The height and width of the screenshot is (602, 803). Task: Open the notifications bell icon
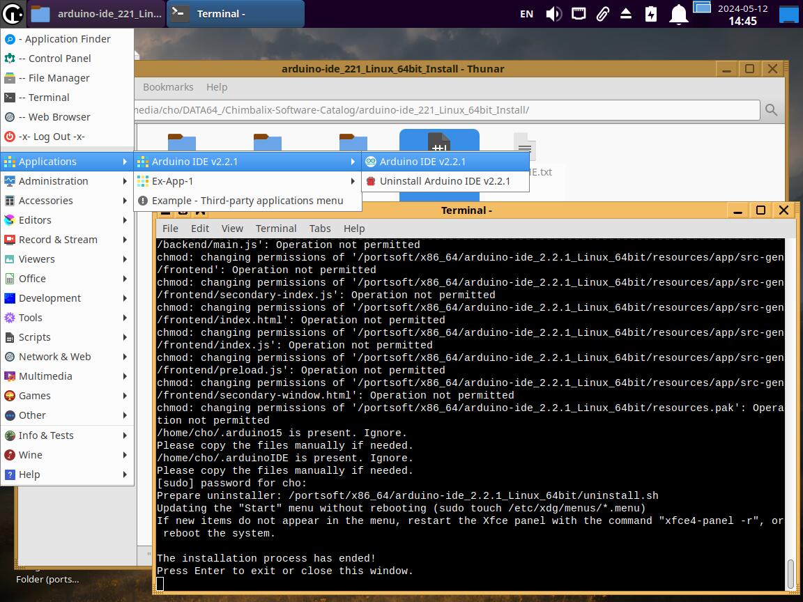point(678,14)
